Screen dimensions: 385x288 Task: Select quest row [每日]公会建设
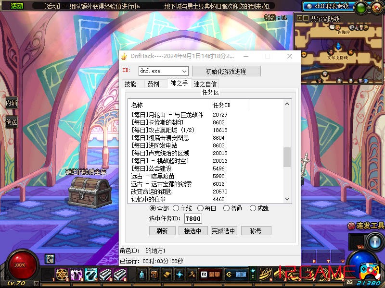pos(206,168)
